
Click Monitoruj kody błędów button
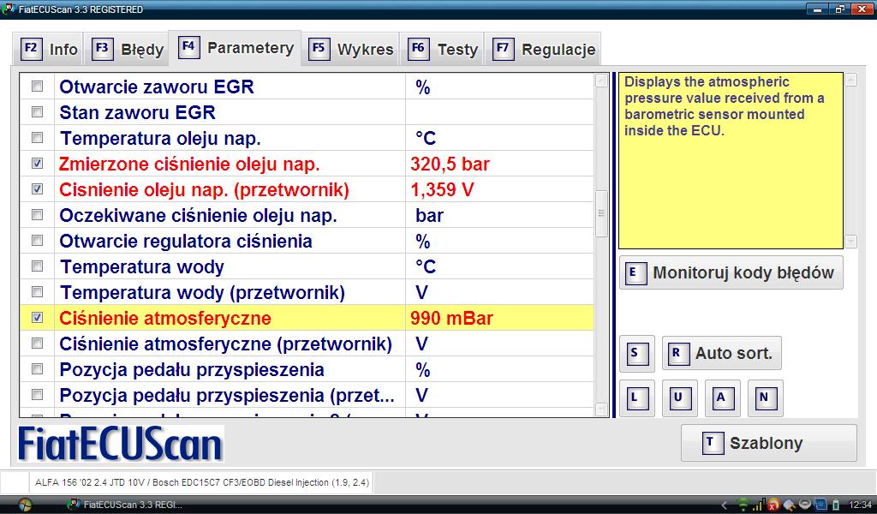click(731, 273)
